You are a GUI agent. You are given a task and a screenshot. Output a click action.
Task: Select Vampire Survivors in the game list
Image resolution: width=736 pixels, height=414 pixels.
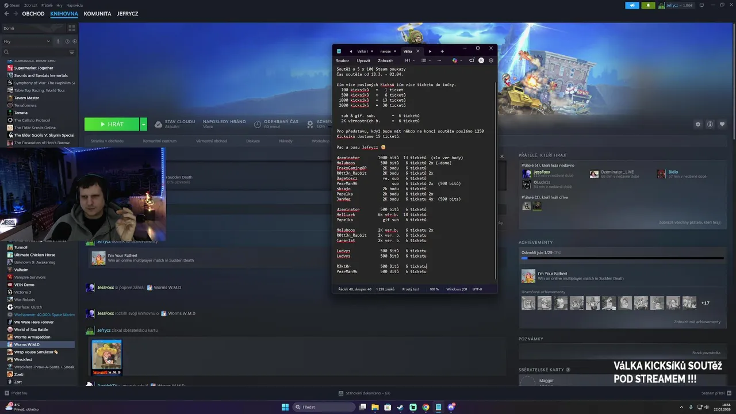pyautogui.click(x=30, y=277)
